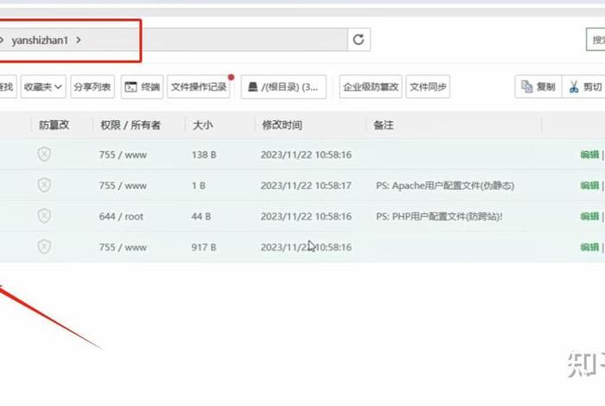Launch the 终端 terminal button
605x406 pixels.
[x=143, y=86]
